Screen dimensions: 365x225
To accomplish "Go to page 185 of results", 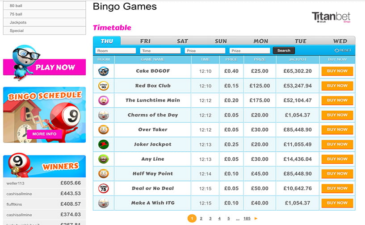I will (247, 218).
